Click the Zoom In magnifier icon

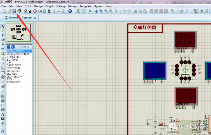coord(101,11)
